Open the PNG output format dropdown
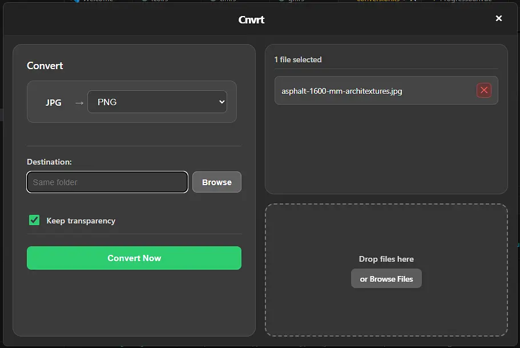The height and width of the screenshot is (348, 520). click(156, 102)
